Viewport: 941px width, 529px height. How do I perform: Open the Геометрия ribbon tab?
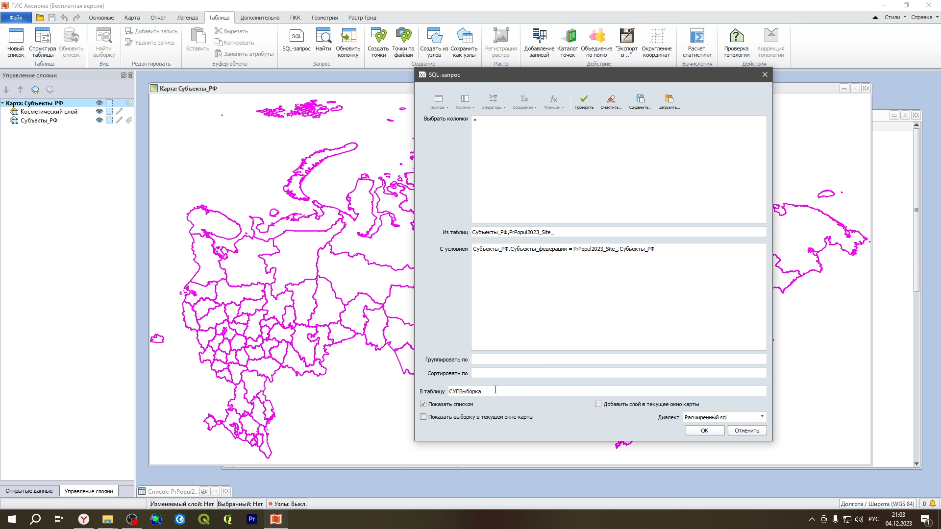click(324, 18)
